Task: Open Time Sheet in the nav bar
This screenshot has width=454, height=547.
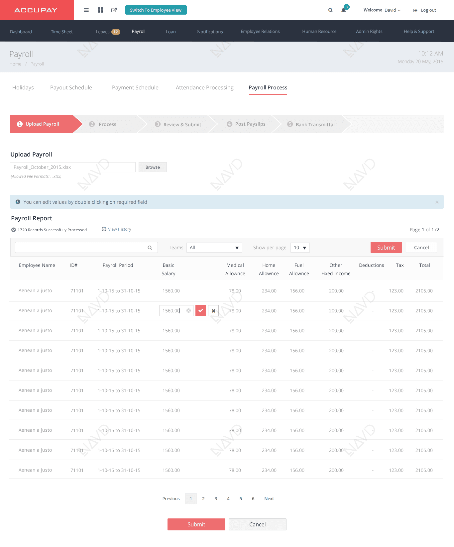Action: (x=61, y=32)
